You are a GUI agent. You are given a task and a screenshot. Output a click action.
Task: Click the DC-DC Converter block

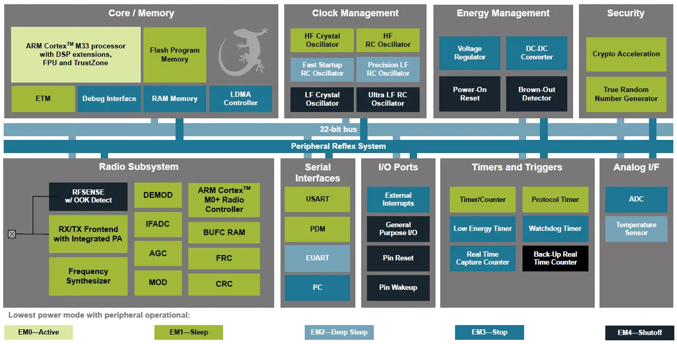(537, 53)
